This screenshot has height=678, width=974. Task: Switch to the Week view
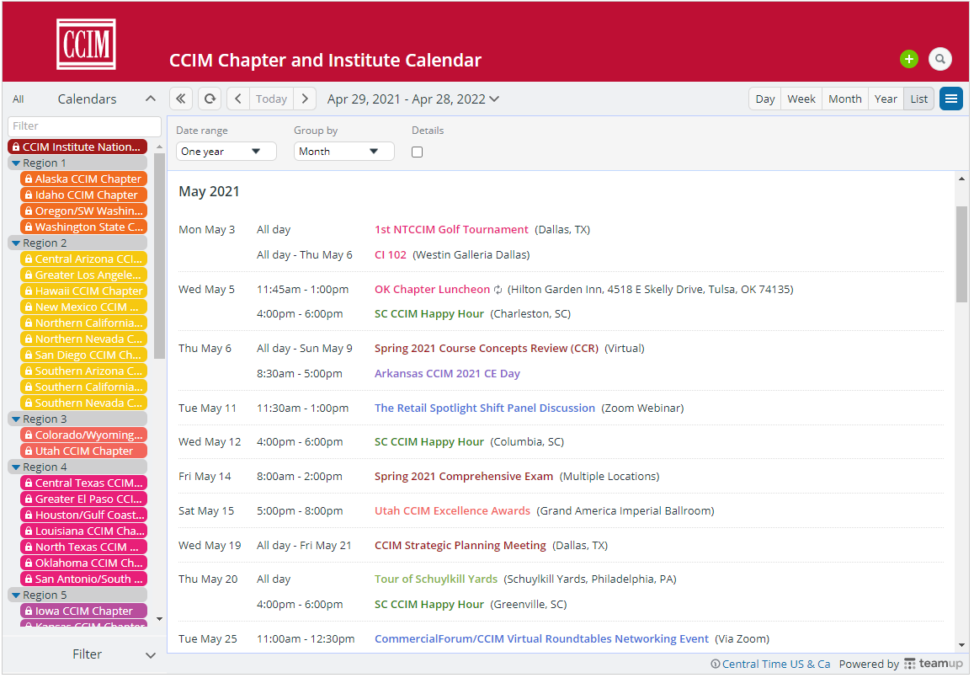[801, 99]
